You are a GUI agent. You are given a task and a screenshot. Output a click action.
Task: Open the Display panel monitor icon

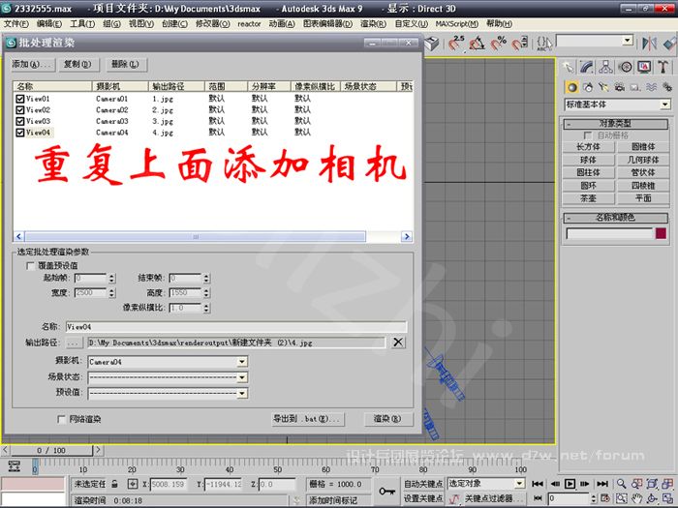(644, 67)
